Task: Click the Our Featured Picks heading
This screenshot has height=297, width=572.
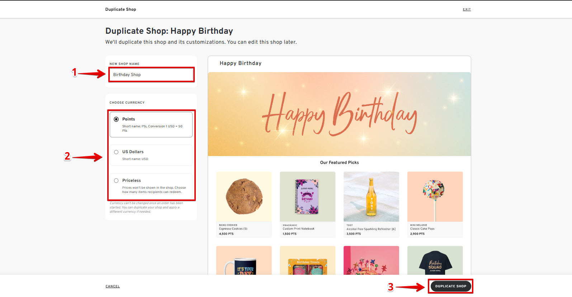Action: pyautogui.click(x=339, y=162)
